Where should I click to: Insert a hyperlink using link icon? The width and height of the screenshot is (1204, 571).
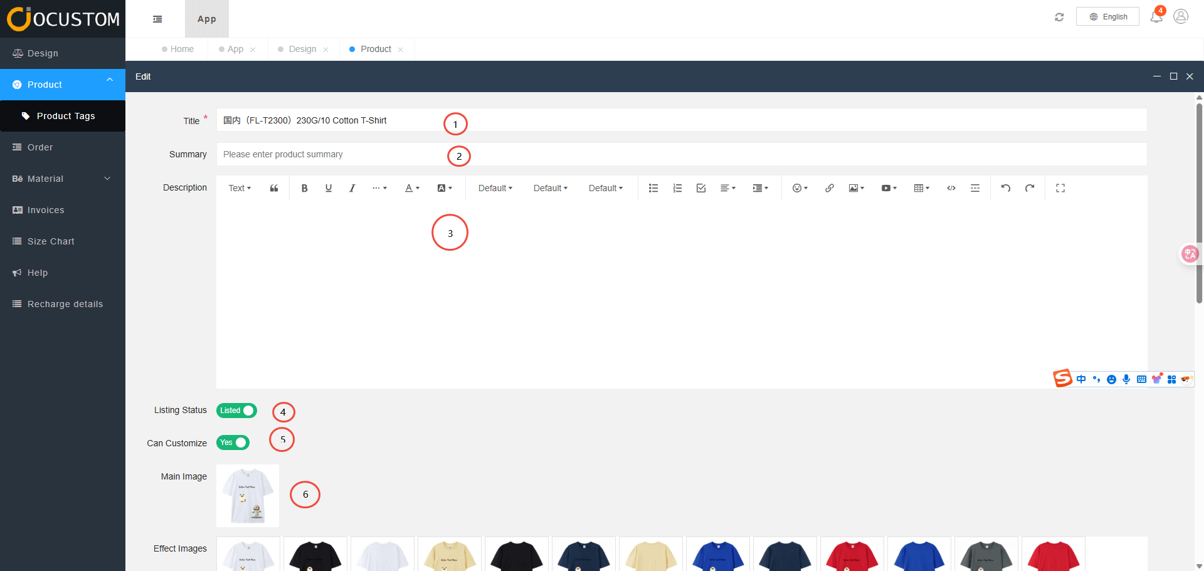[829, 188]
